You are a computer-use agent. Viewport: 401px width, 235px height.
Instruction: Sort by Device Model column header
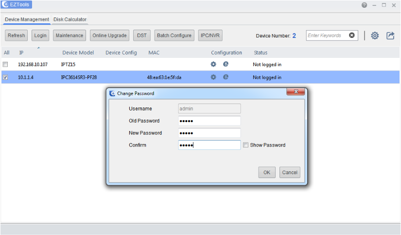tap(78, 53)
